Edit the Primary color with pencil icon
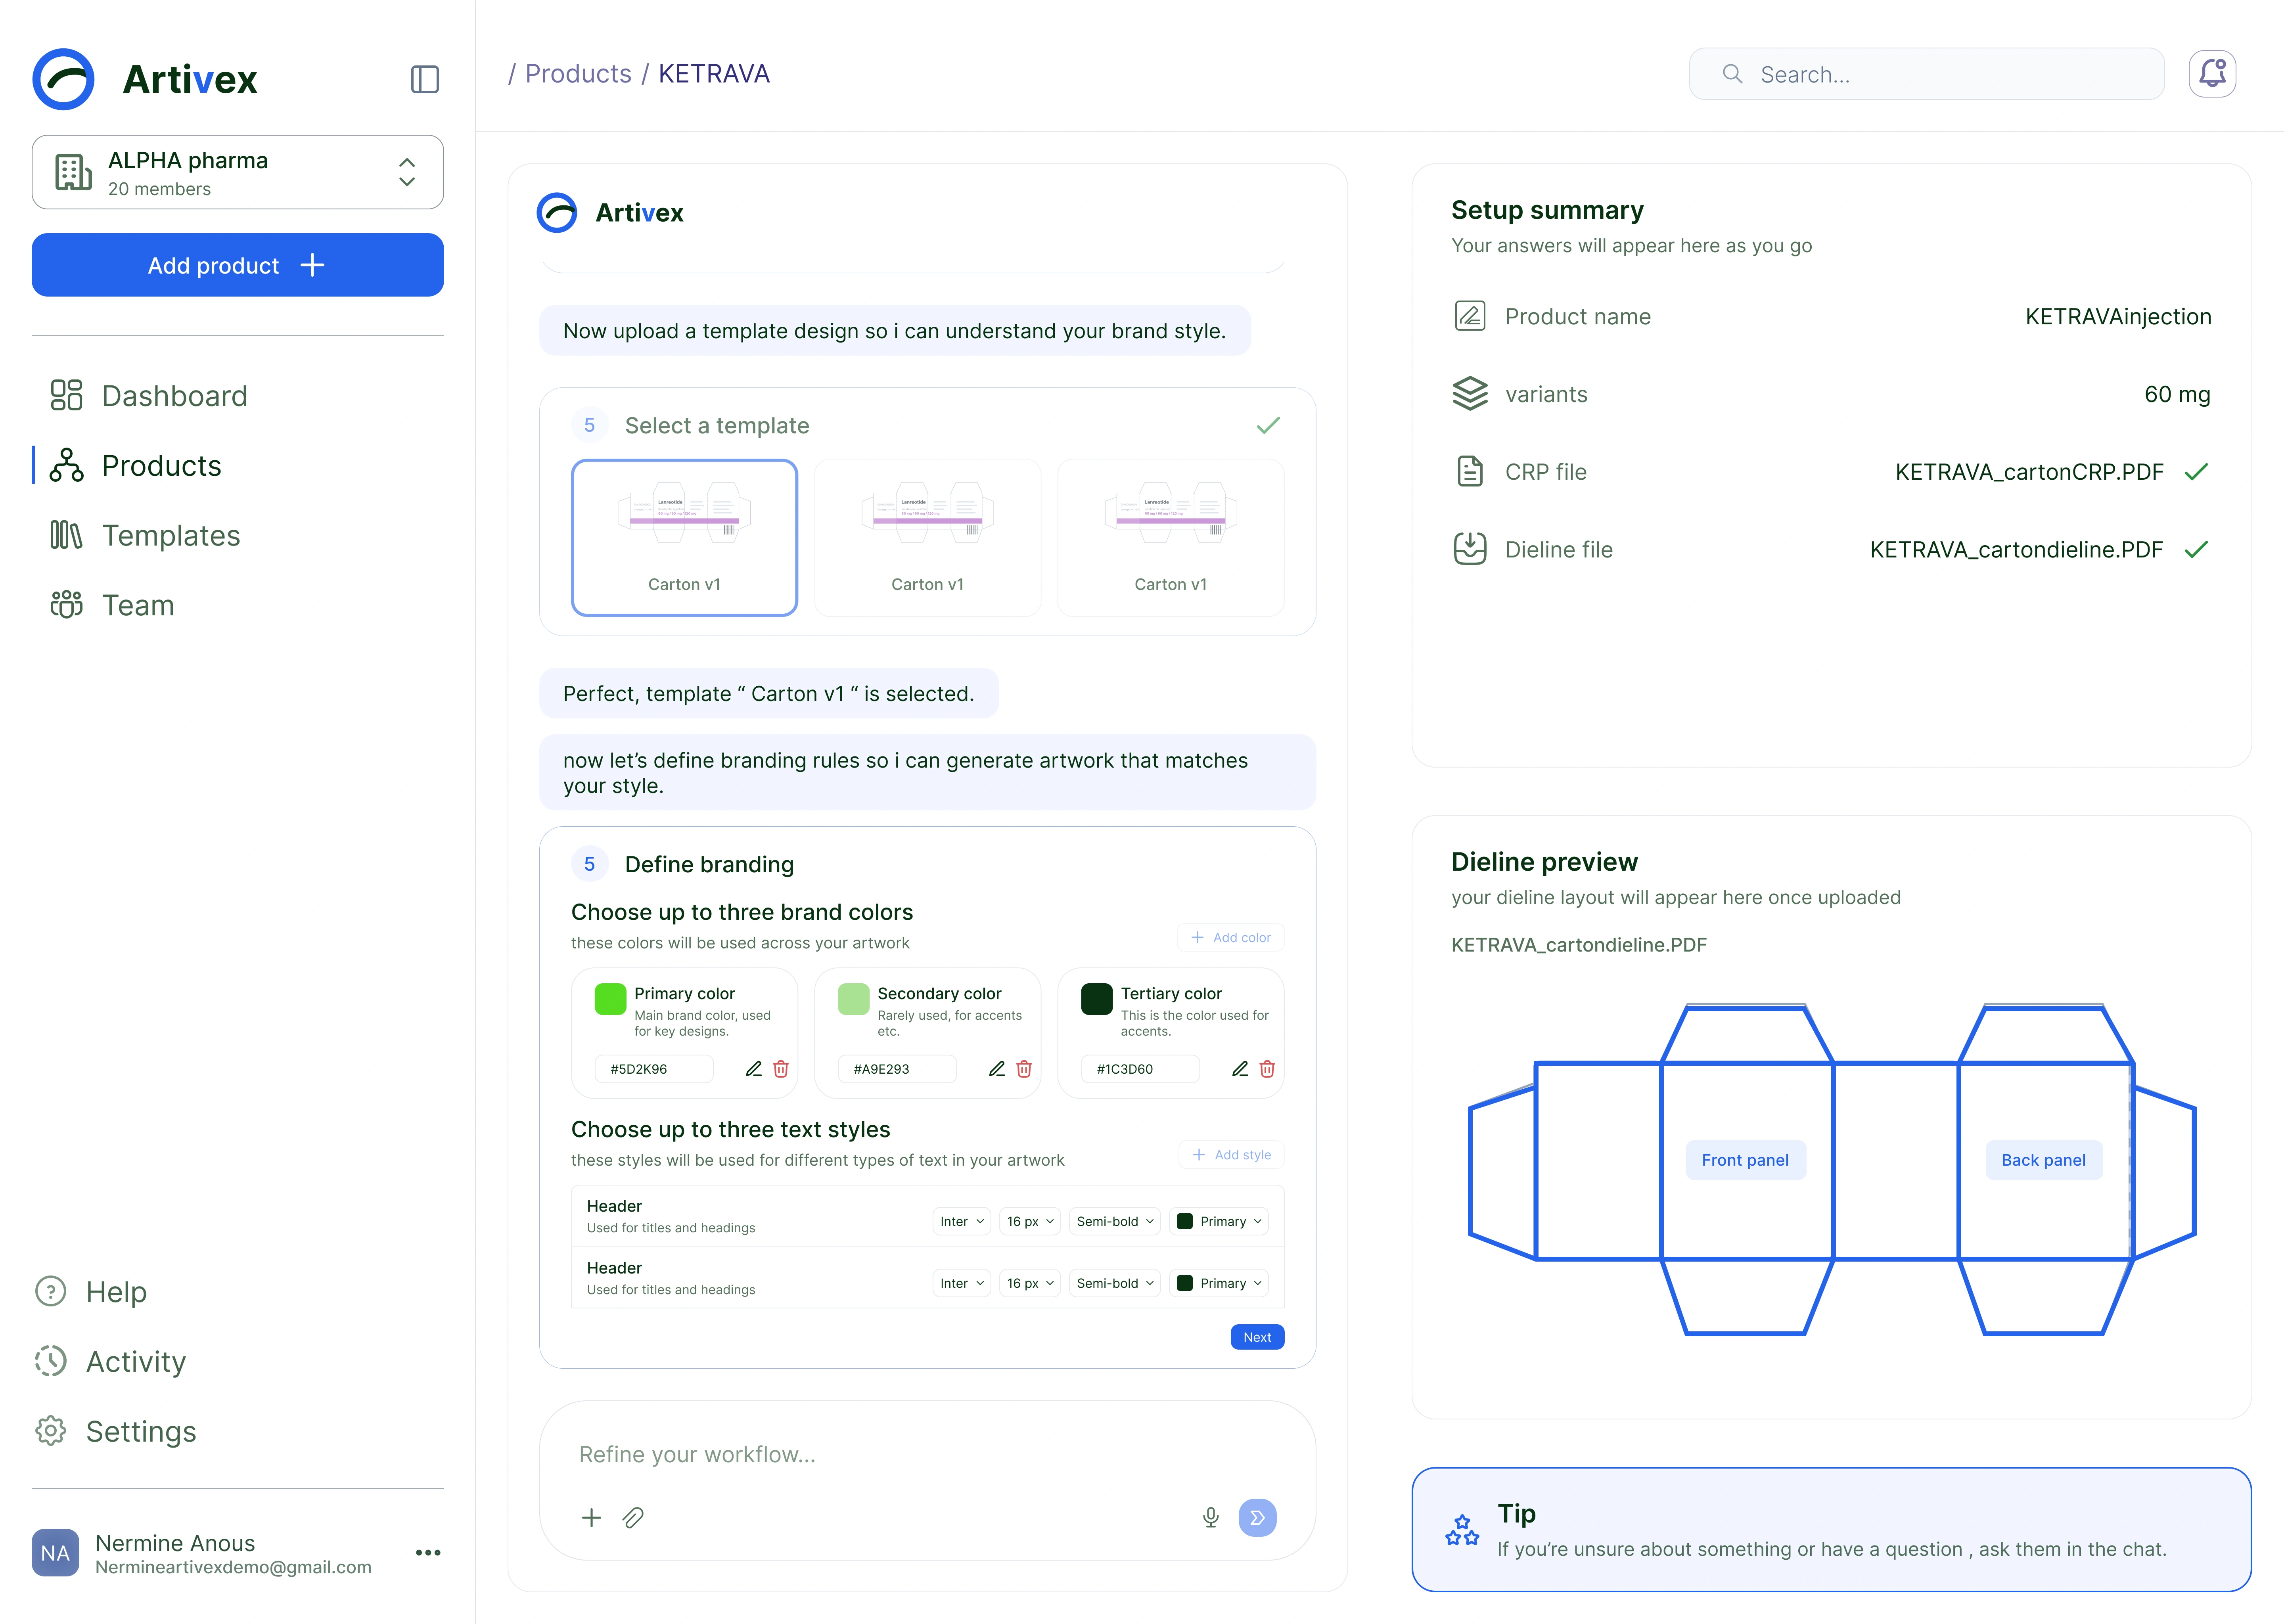Screen dimensions: 2284x1624 [754, 1069]
